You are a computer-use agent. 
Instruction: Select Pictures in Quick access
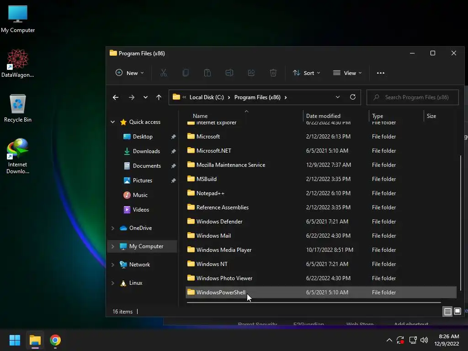point(143,180)
